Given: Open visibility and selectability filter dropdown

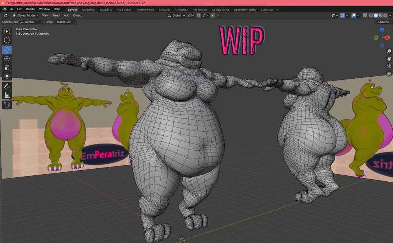Looking at the screenshot, I should click(x=334, y=16).
